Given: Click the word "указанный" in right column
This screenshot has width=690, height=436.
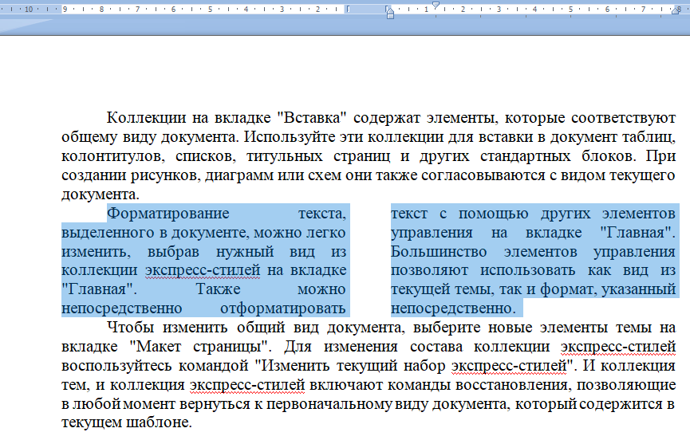Looking at the screenshot, I should click(638, 289).
